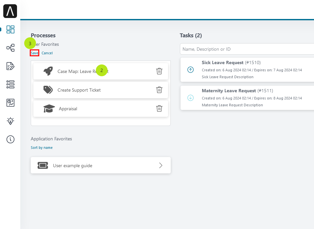Open the Processes sidebar icon
This screenshot has width=314, height=229.
click(x=10, y=48)
